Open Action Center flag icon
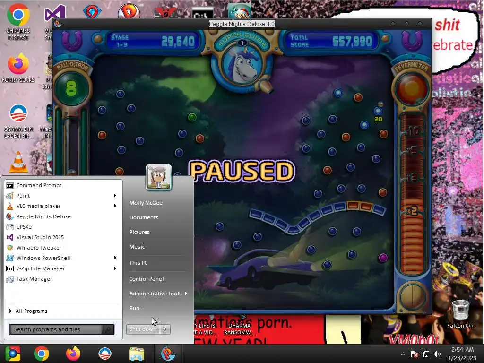The height and width of the screenshot is (363, 484). [x=414, y=354]
